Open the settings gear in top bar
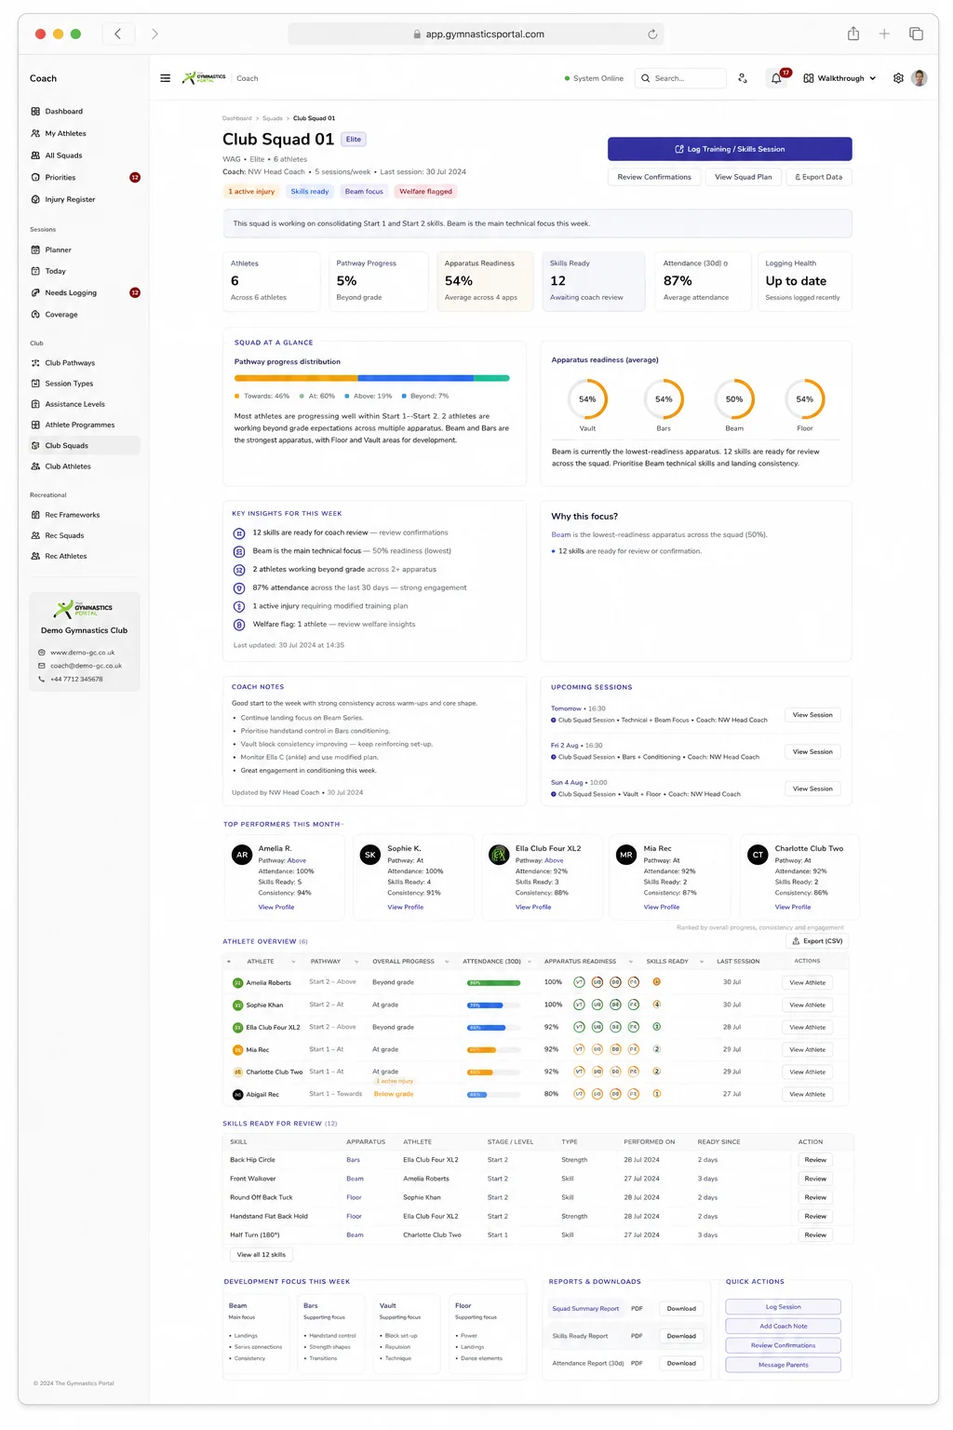 [898, 78]
